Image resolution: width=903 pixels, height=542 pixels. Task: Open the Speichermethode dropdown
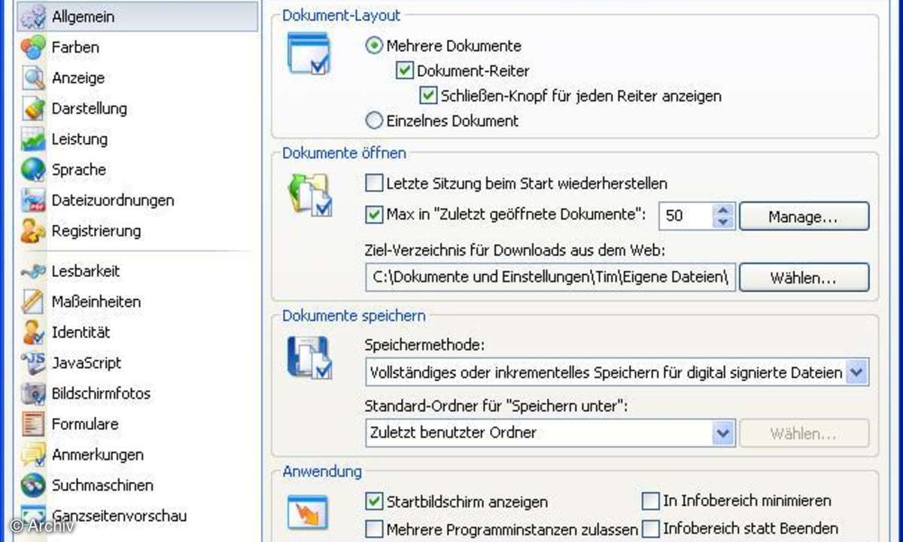857,372
